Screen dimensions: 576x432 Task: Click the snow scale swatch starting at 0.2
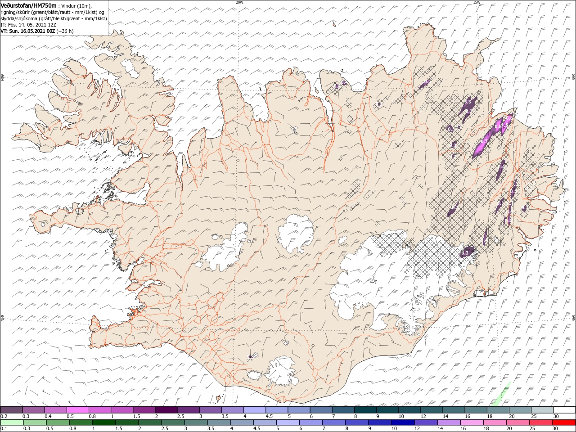[x=12, y=410]
